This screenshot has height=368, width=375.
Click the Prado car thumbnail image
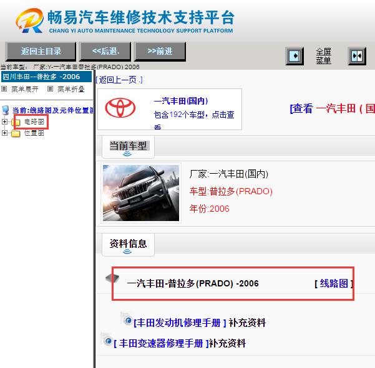click(141, 193)
